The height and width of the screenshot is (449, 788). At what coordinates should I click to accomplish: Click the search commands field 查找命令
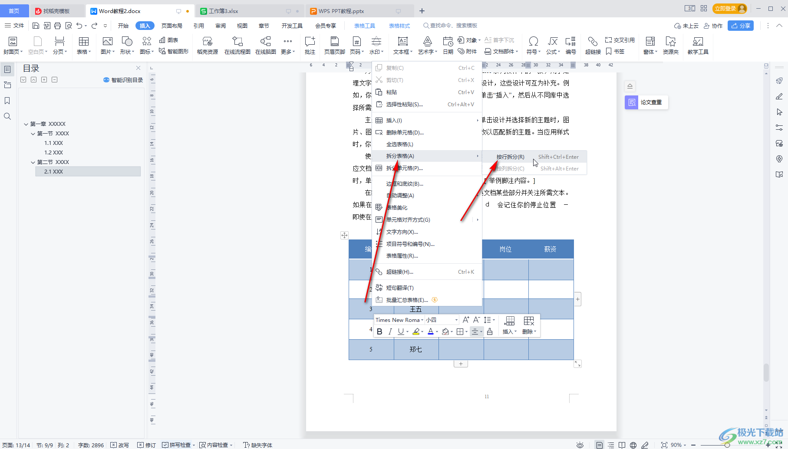tap(451, 26)
